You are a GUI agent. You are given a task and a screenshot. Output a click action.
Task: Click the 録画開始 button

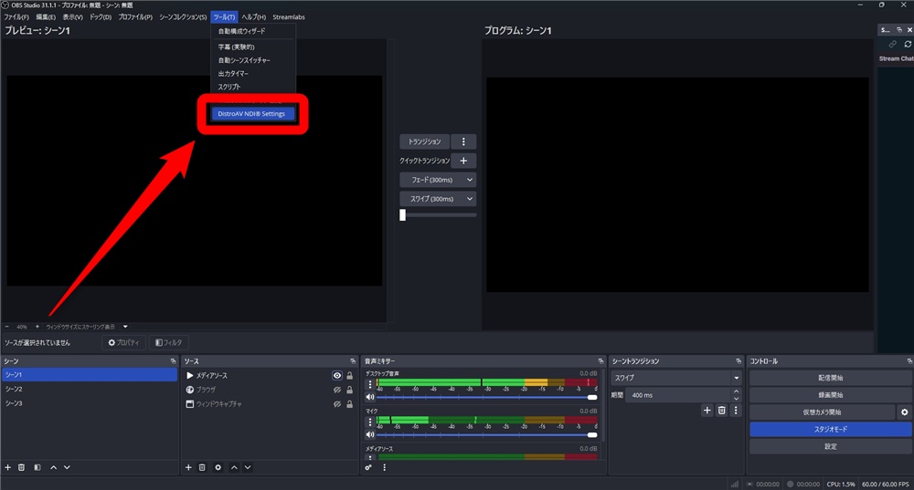coord(830,394)
